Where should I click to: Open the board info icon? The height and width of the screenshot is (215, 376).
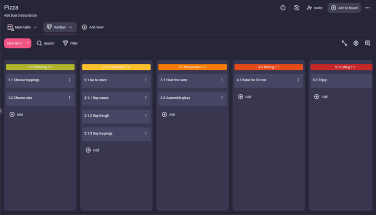283,8
